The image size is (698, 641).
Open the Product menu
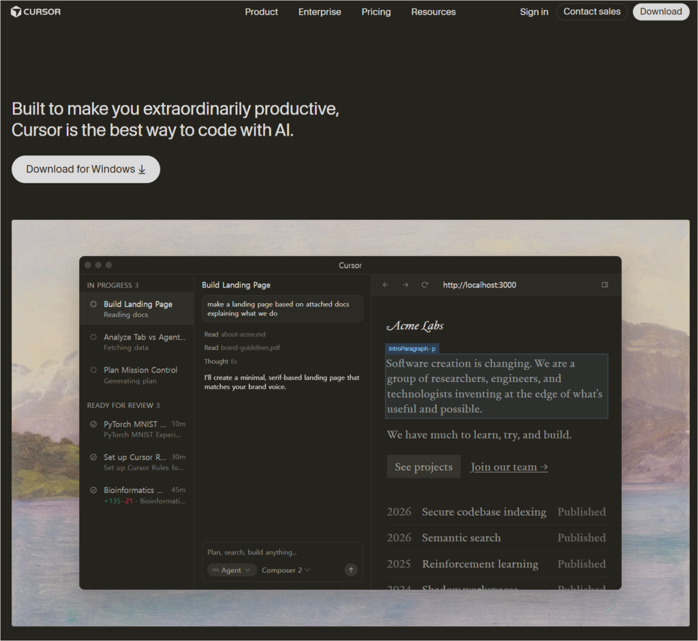pyautogui.click(x=262, y=12)
